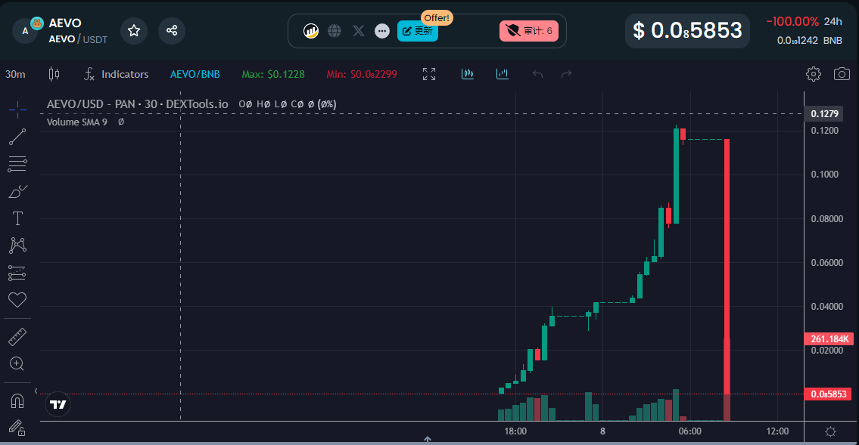Click the large red candle

727,267
